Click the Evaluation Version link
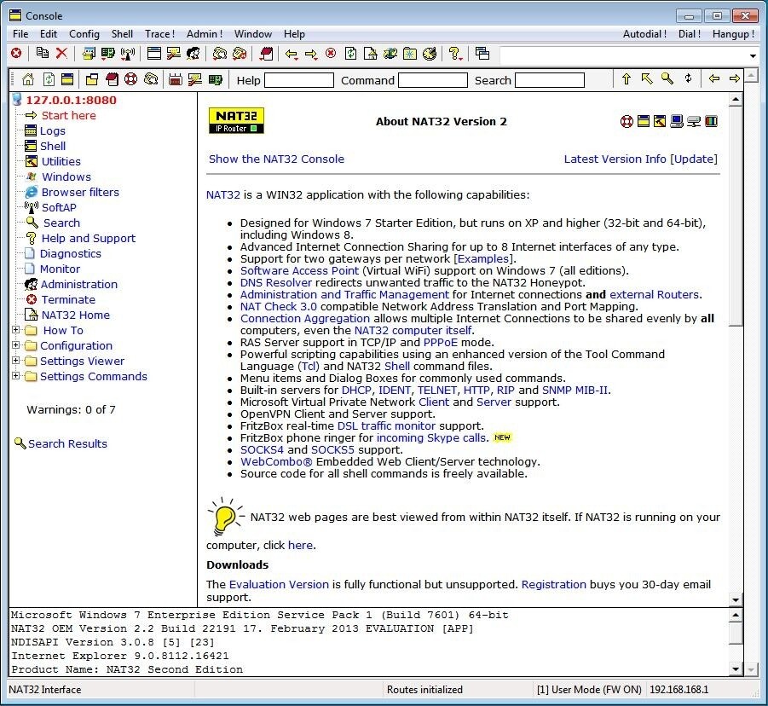This screenshot has width=768, height=706. [279, 584]
